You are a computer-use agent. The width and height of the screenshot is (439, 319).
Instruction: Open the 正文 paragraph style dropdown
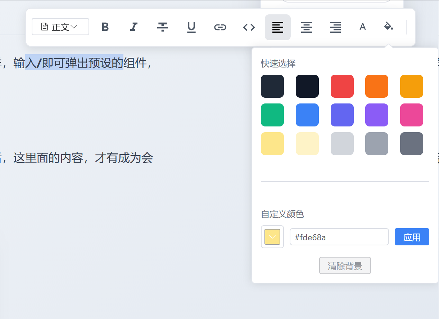[60, 27]
